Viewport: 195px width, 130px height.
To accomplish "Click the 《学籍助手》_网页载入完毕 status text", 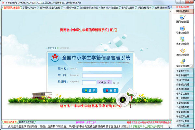I will coord(146,126).
